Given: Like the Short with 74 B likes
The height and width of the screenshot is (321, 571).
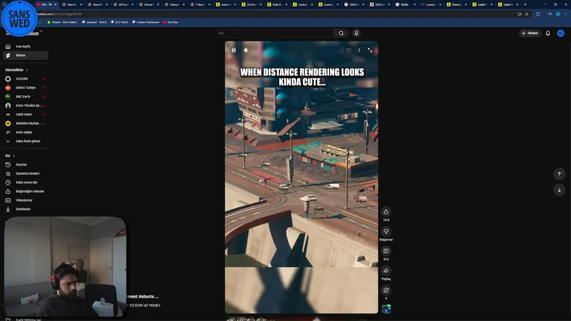Looking at the screenshot, I should pos(386,212).
